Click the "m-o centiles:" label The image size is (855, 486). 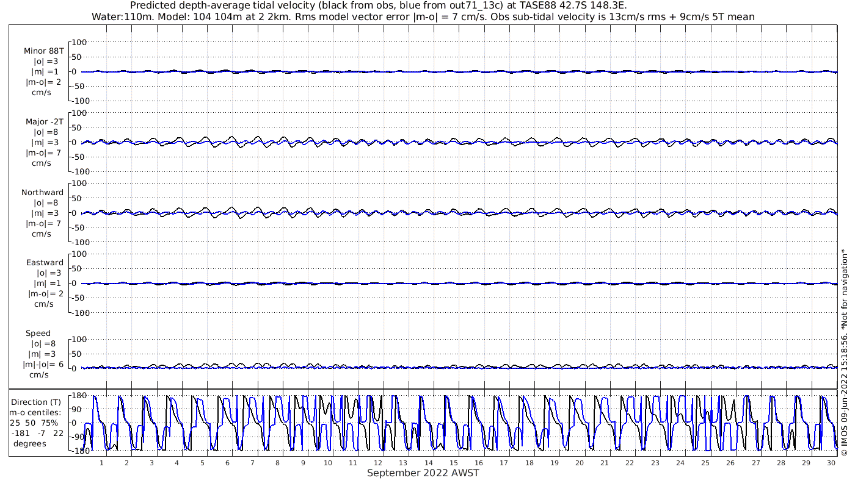pyautogui.click(x=35, y=412)
